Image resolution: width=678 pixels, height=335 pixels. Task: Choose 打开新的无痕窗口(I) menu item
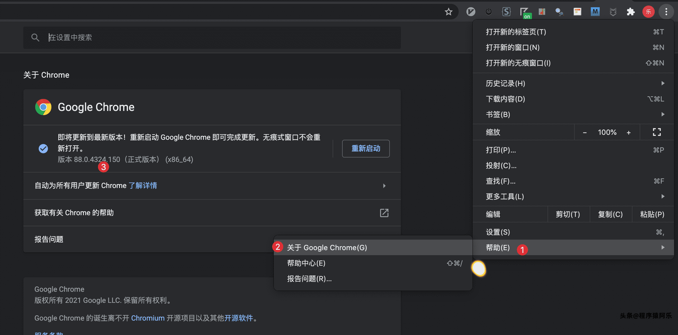pyautogui.click(x=573, y=63)
